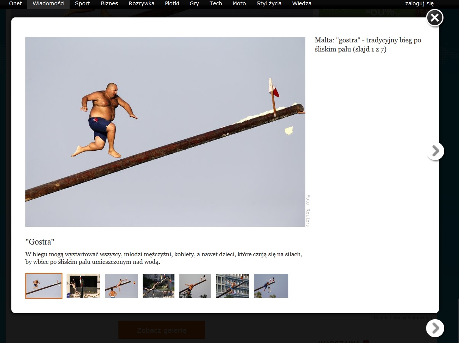The image size is (459, 343).
Task: View the third thumbnail in the strip
Action: click(121, 286)
